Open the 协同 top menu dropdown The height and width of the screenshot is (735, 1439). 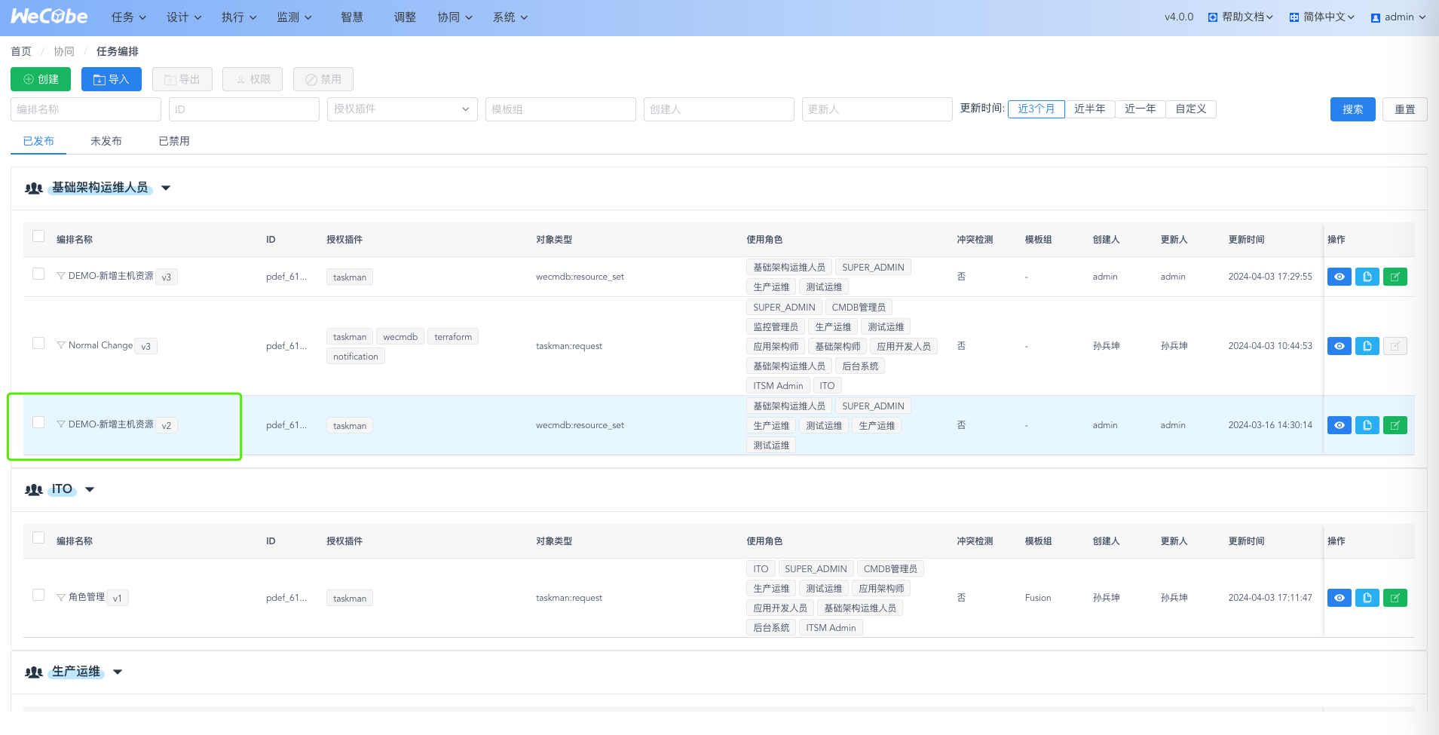click(455, 17)
